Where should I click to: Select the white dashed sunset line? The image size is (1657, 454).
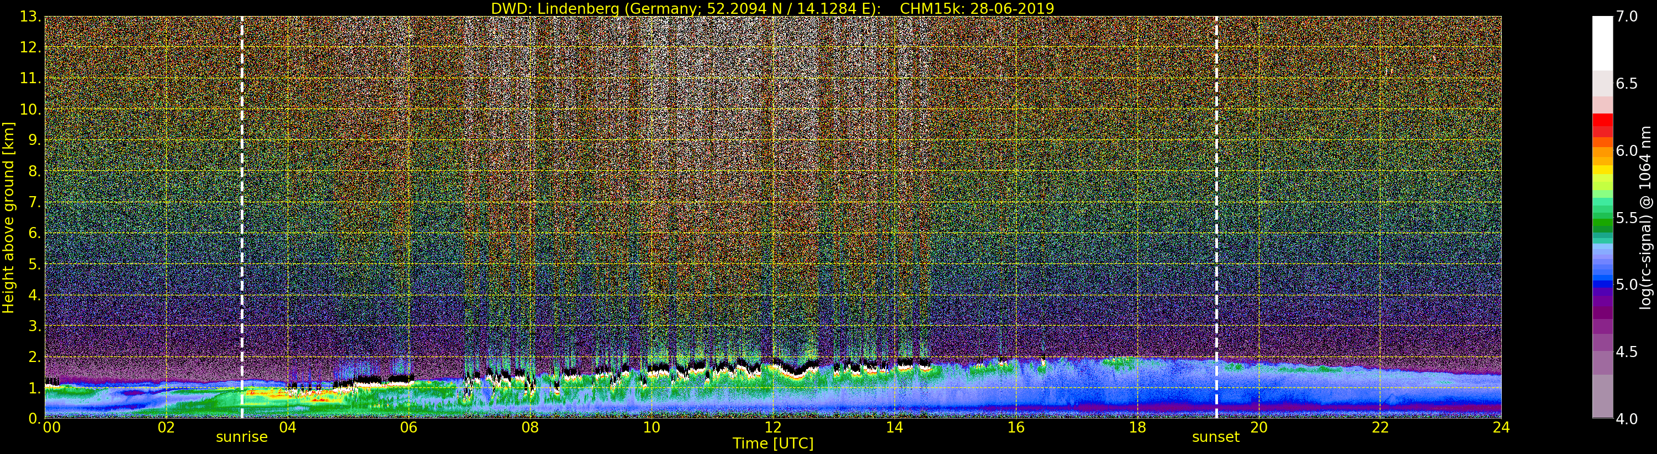coord(1216,217)
